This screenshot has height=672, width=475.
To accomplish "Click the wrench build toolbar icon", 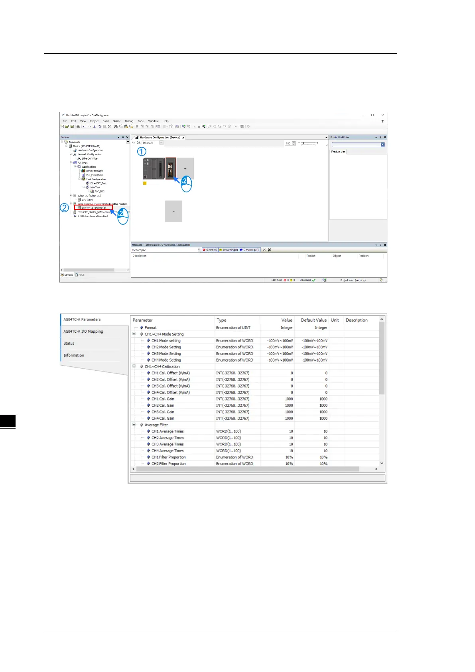I will coord(203,126).
